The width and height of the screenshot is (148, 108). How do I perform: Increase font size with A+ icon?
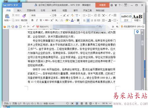[x=65, y=15]
